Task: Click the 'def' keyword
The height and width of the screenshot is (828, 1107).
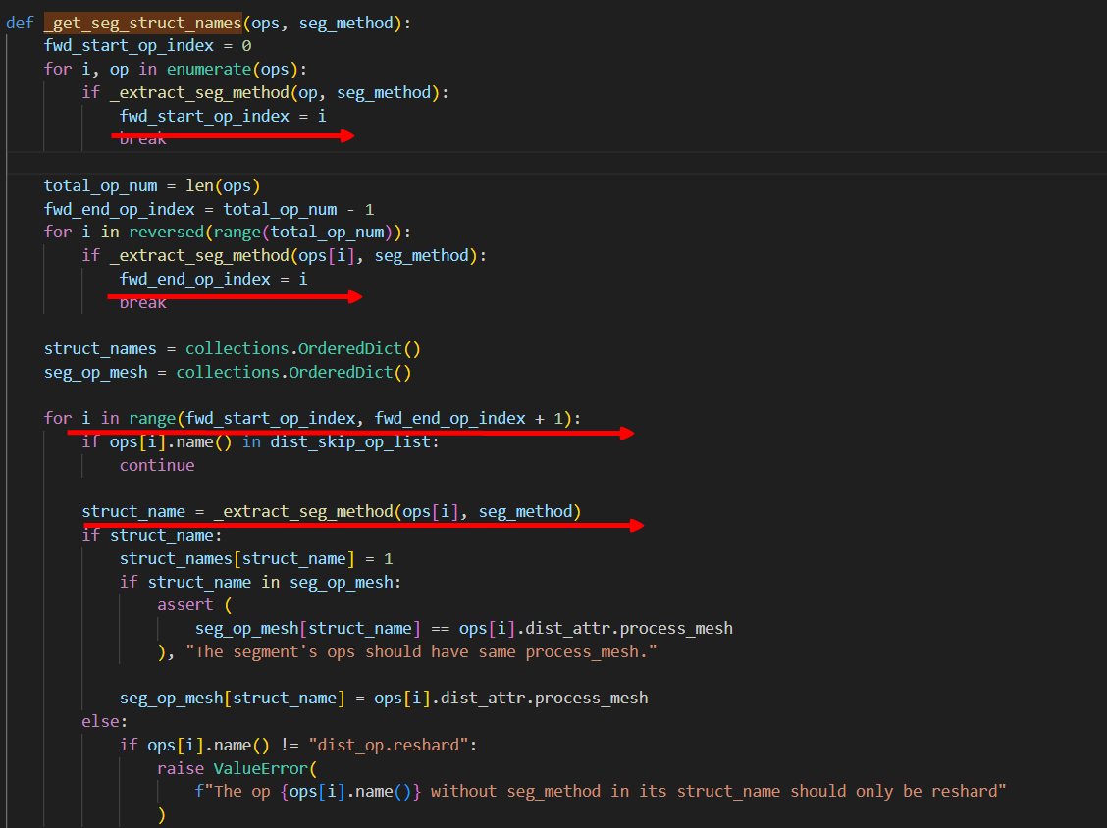Action: [20, 23]
